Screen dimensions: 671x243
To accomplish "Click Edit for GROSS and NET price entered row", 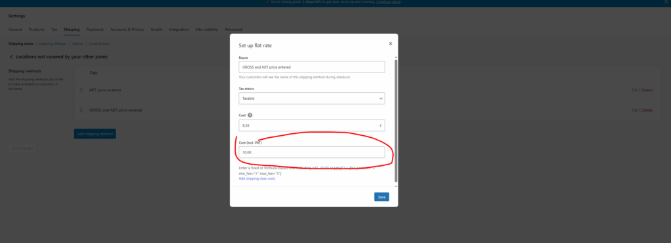I will point(634,110).
